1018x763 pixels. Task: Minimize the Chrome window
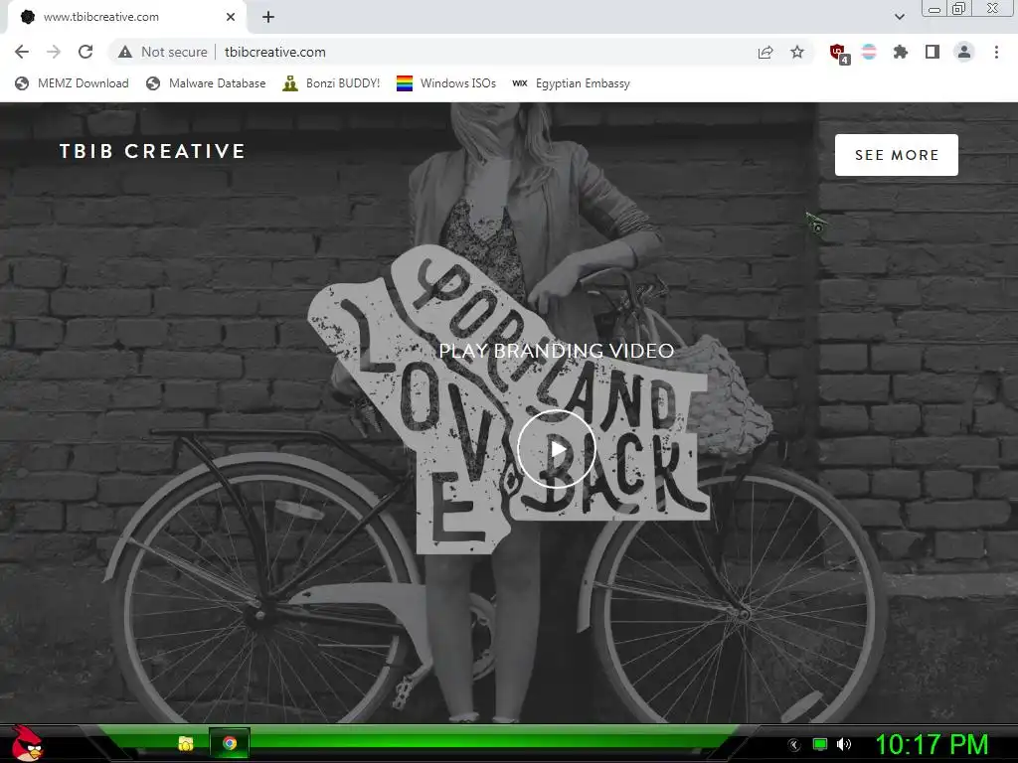[x=934, y=9]
